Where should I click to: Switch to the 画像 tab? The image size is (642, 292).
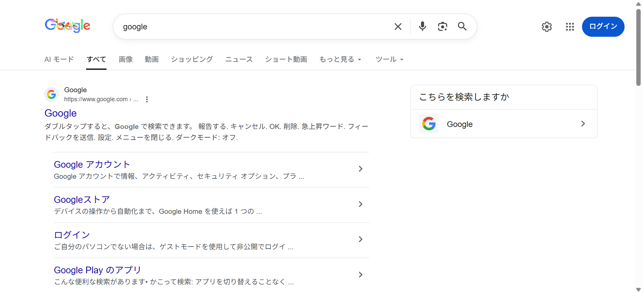tap(126, 59)
